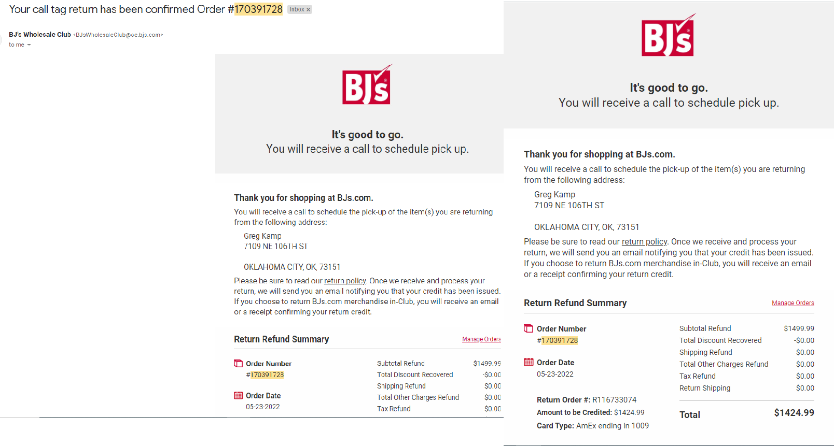Click the BJ's logo in left email
Screen dimensions: 834x446
367,84
